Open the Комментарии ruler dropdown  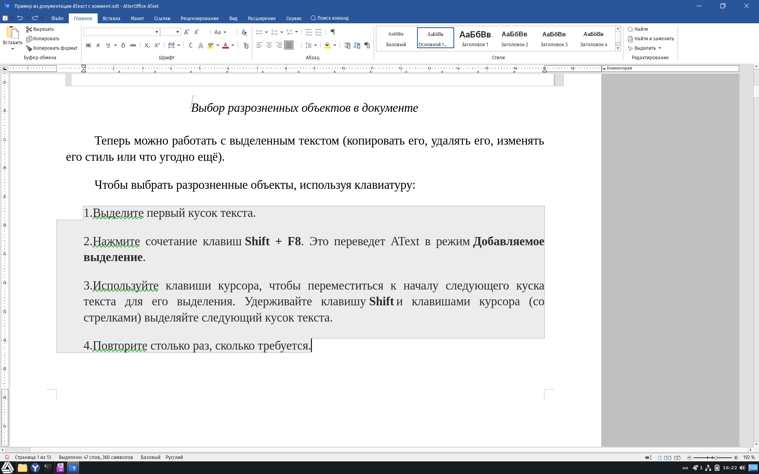pyautogui.click(x=604, y=69)
